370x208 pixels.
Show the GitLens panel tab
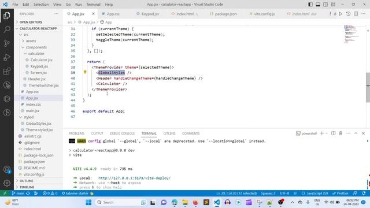[169, 133]
